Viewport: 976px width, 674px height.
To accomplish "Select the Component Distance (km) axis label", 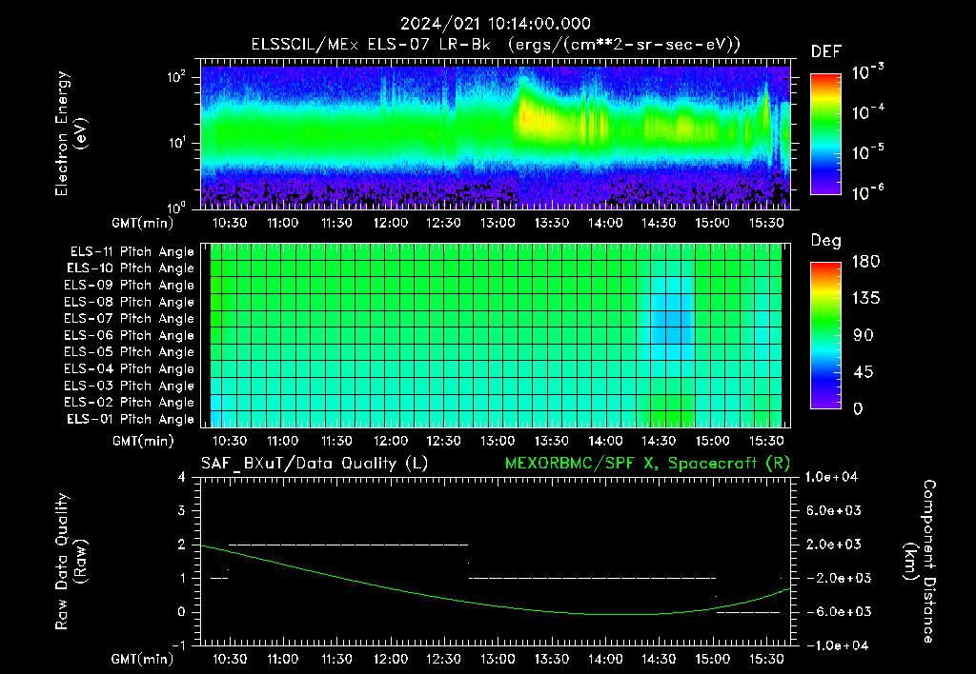I will click(920, 562).
